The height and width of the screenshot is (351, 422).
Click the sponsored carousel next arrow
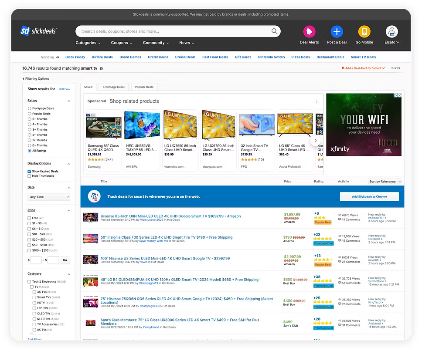[x=316, y=141]
